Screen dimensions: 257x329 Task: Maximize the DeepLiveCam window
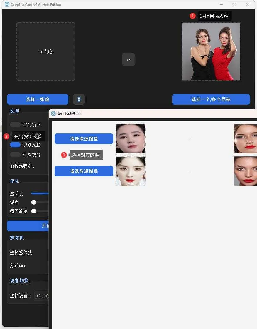234,4
